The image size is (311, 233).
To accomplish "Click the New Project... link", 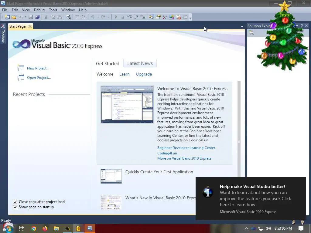I will click(38, 68).
